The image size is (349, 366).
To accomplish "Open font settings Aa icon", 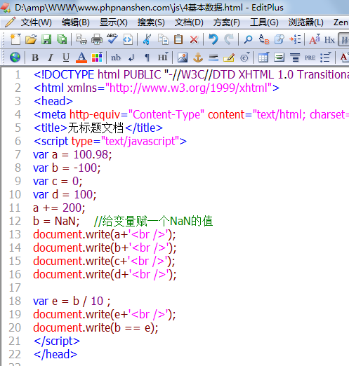I will tap(314, 39).
